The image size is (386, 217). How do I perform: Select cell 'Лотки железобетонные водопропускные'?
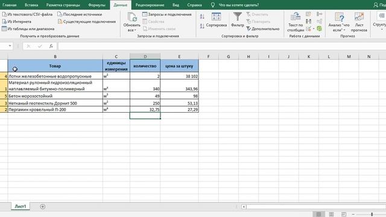[x=55, y=76]
